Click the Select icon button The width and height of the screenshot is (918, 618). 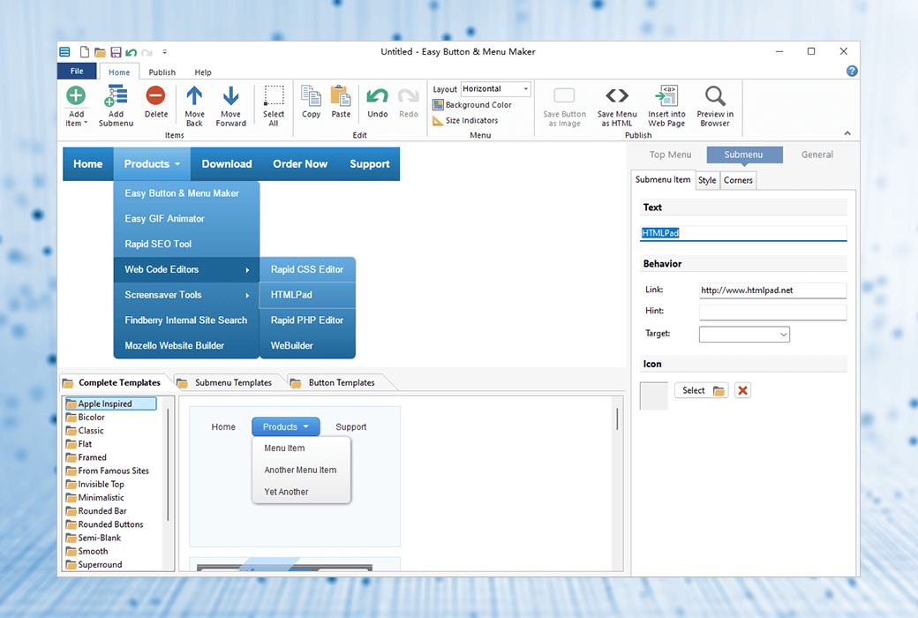702,391
